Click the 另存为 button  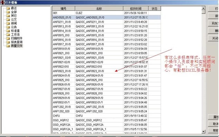pos(213,23)
